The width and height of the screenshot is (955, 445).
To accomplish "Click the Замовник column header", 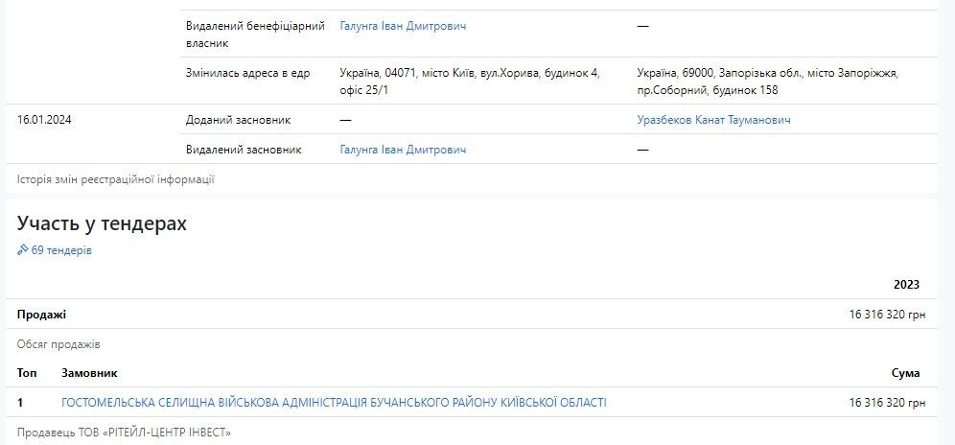I will 89,373.
